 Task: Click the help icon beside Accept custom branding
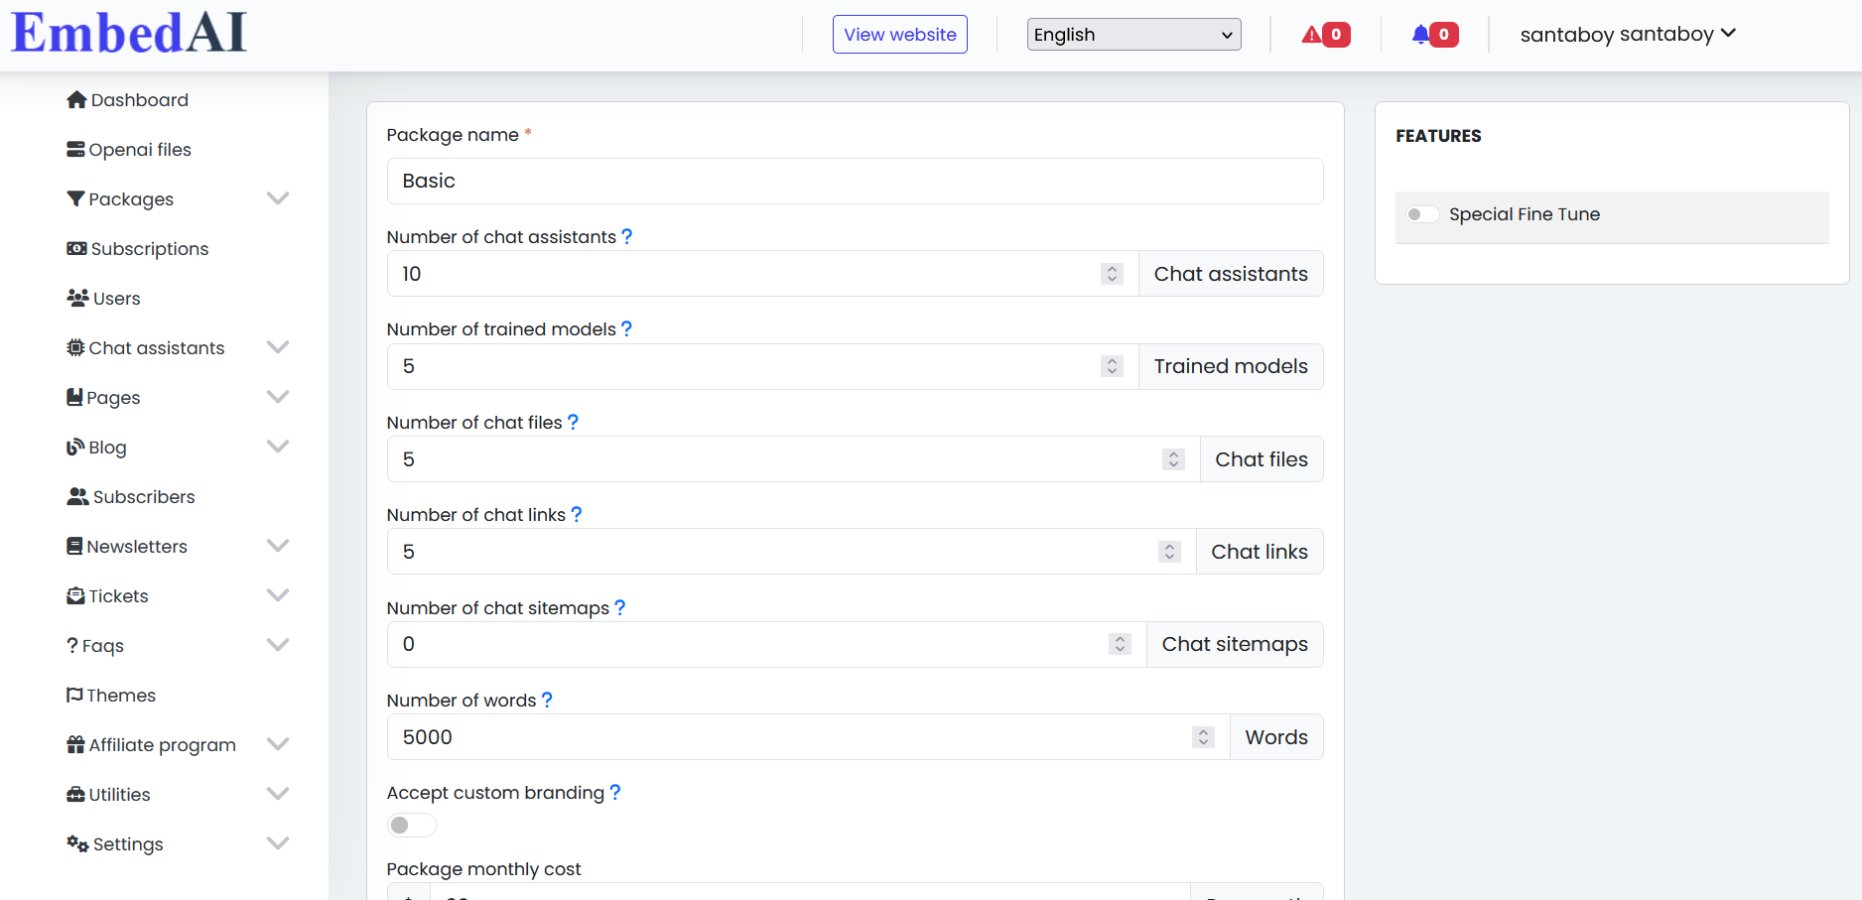click(x=615, y=793)
